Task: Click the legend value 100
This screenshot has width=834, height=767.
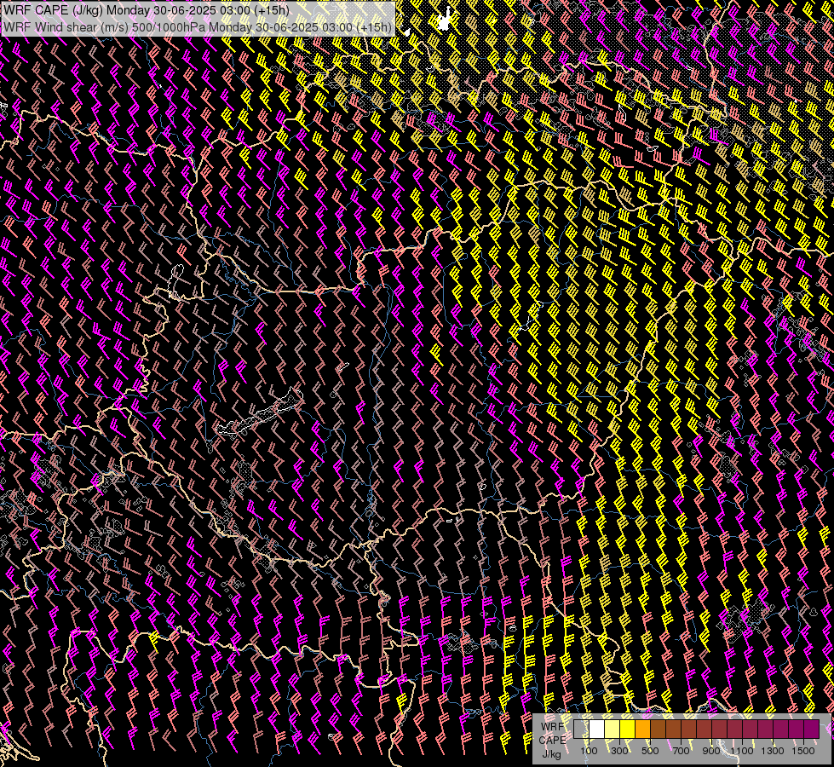Action: coord(589,751)
